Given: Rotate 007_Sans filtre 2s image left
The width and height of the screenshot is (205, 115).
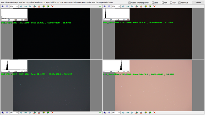Looking at the screenshot, I should click(x=137, y=6).
